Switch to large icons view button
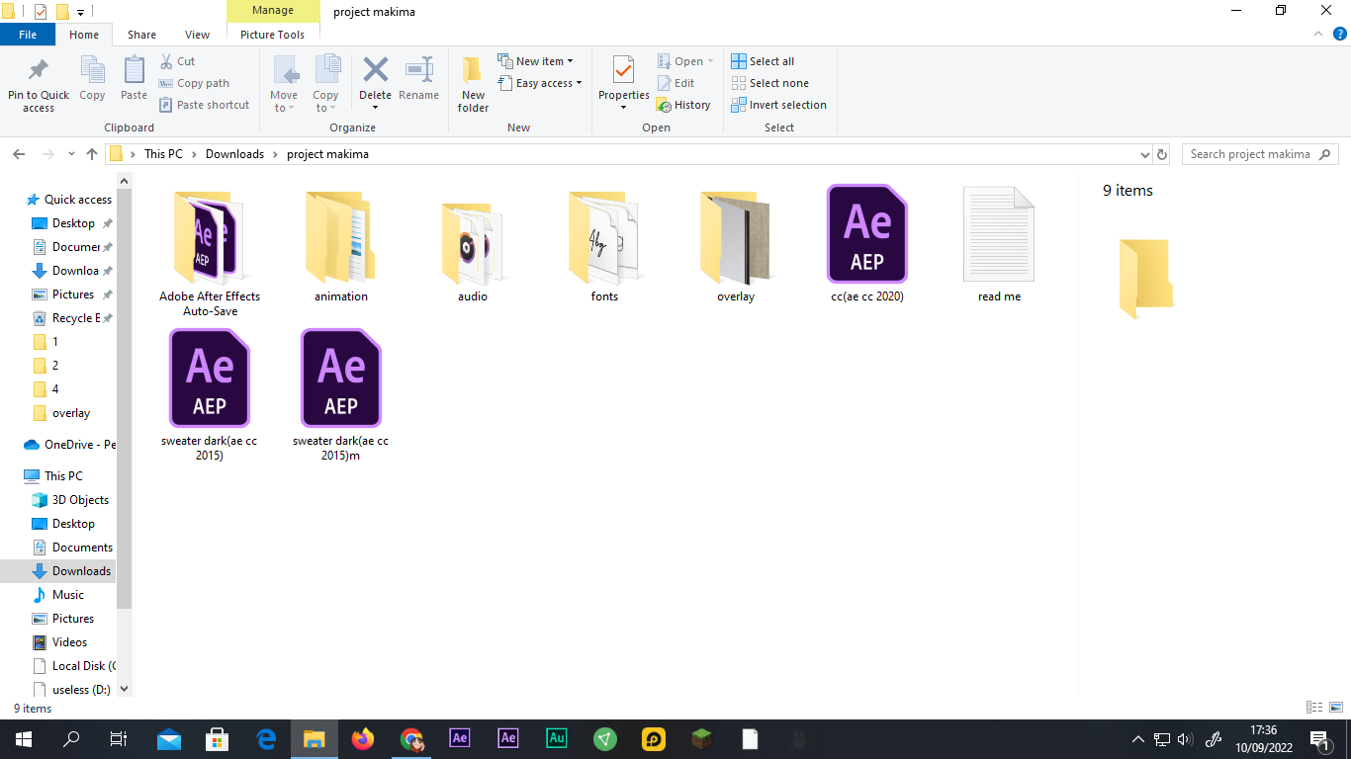 click(x=1335, y=708)
